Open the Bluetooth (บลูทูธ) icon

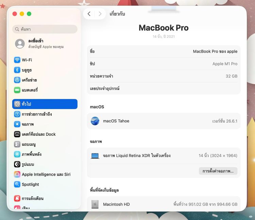tap(17, 70)
